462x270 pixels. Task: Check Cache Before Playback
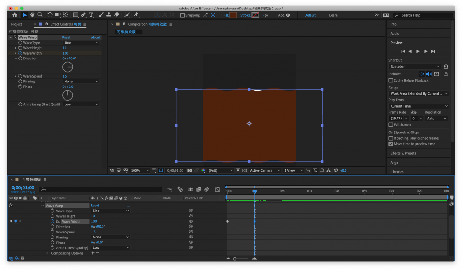(x=391, y=81)
